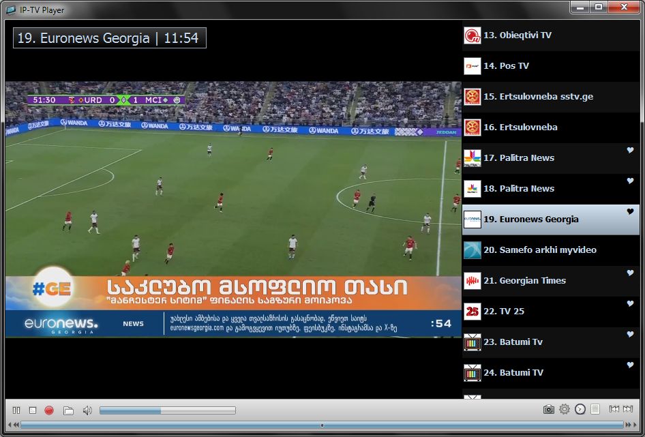Click the Obieqtivi TV channel logo
This screenshot has height=437, width=645.
pyautogui.click(x=472, y=35)
